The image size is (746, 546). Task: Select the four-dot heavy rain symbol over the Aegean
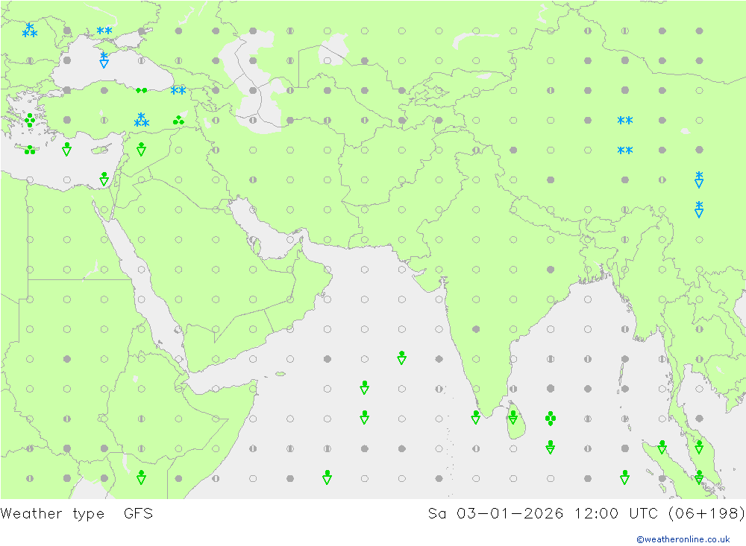coord(30,120)
